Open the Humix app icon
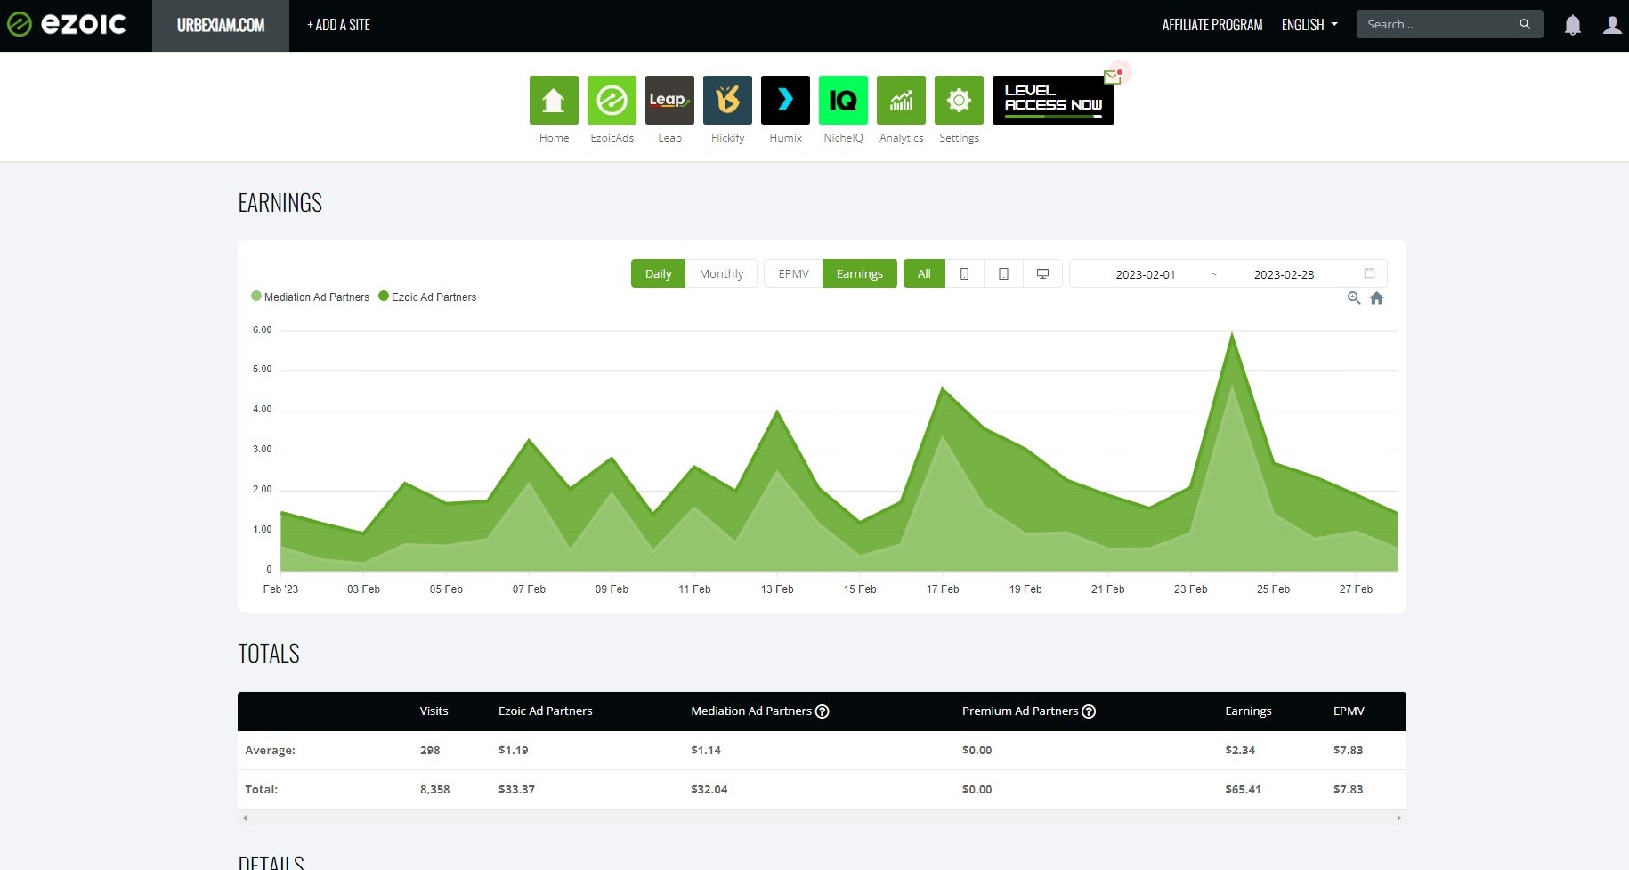 click(x=785, y=100)
